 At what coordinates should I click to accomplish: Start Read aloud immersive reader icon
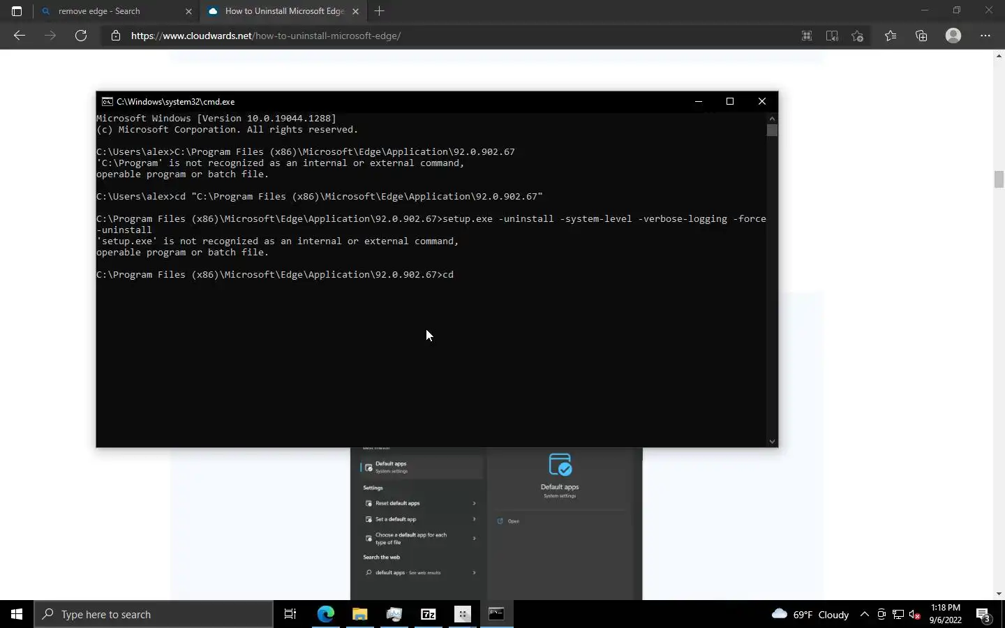pyautogui.click(x=832, y=36)
